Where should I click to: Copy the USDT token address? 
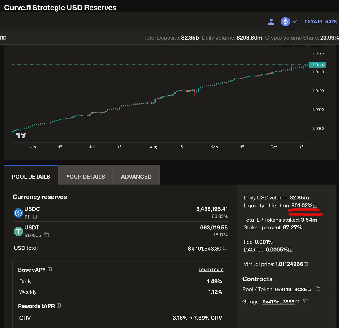coord(47,235)
